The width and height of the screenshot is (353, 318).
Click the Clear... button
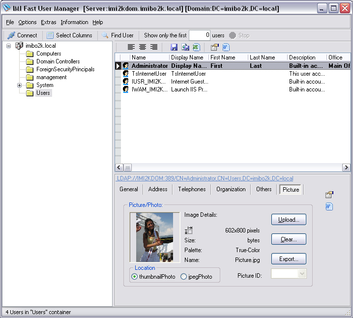coord(289,239)
